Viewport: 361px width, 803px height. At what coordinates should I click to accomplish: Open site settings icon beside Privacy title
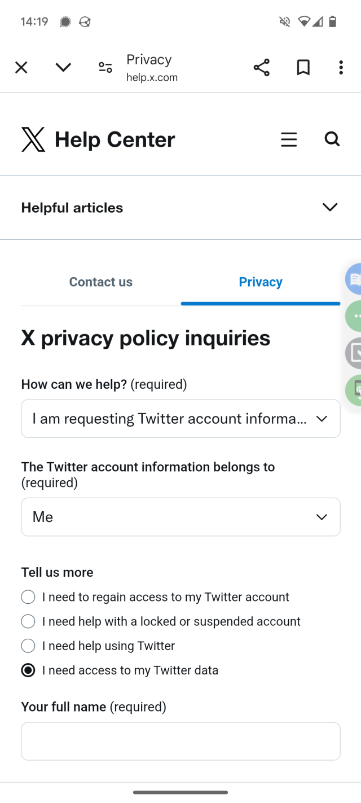tap(105, 68)
